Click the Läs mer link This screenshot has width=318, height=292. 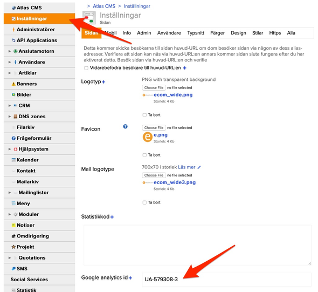(x=186, y=167)
